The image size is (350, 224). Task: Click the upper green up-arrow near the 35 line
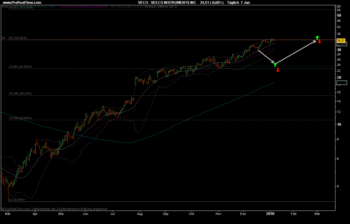click(x=317, y=38)
